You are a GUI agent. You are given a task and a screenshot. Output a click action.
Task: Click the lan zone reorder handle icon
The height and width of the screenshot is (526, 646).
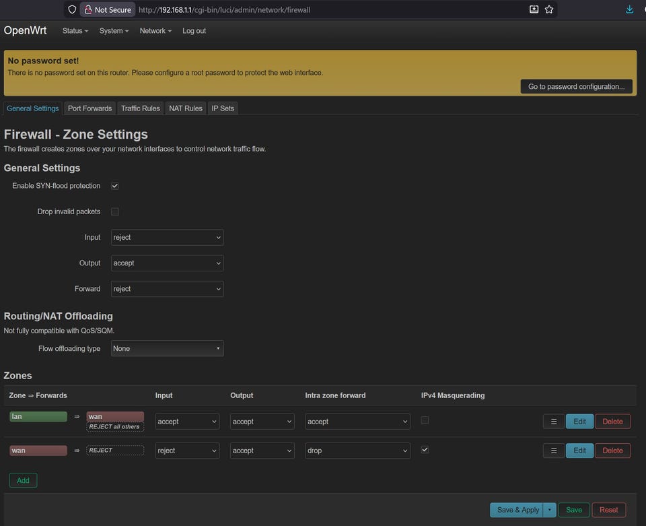554,422
